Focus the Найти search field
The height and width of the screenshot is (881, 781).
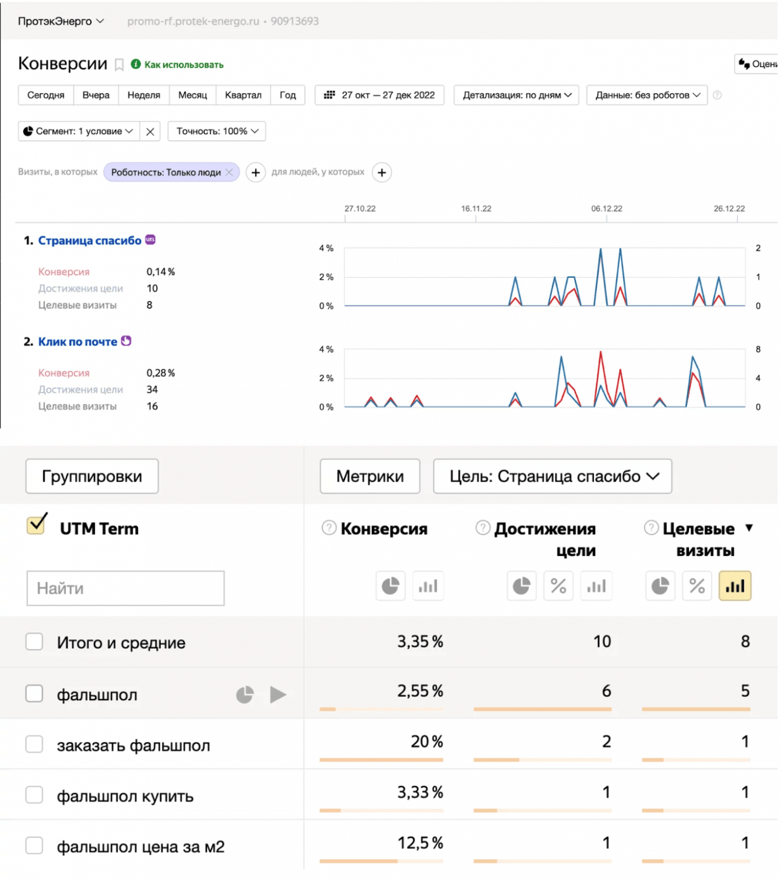(x=125, y=588)
